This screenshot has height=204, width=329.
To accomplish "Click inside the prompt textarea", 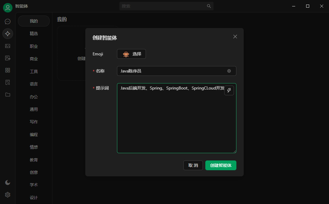I will click(177, 118).
